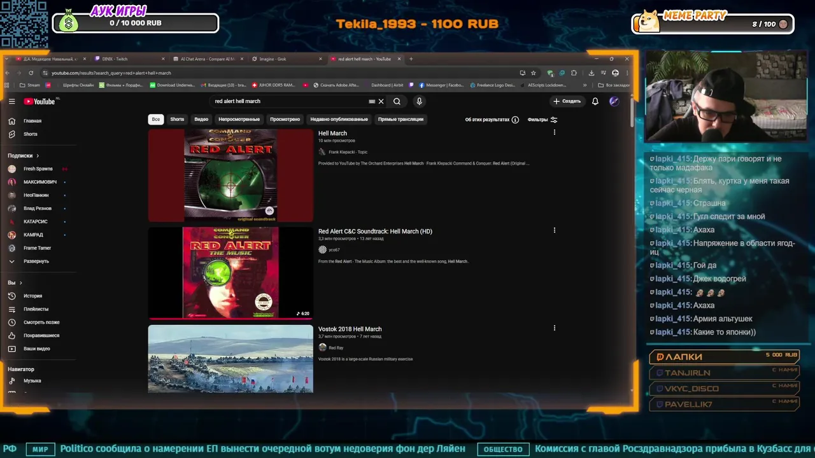Viewport: 815px width, 458px height.
Task: Select the Все filter chip
Action: point(155,119)
